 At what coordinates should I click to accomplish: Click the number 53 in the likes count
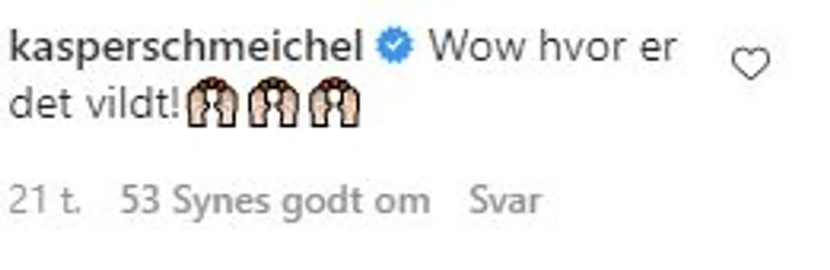point(141,201)
